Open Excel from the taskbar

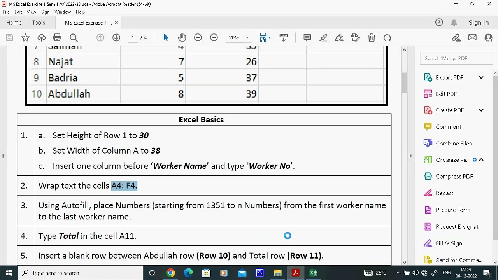pyautogui.click(x=314, y=273)
